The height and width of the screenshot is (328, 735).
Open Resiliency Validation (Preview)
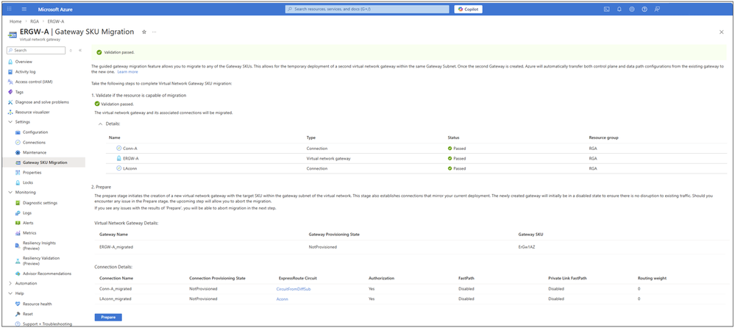(41, 260)
